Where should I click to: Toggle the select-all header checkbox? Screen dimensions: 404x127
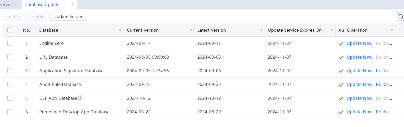10,30
